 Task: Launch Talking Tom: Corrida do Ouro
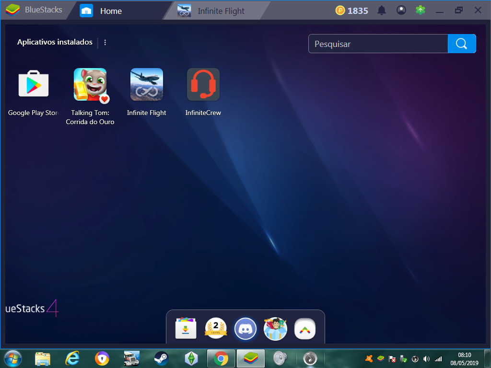(x=90, y=84)
